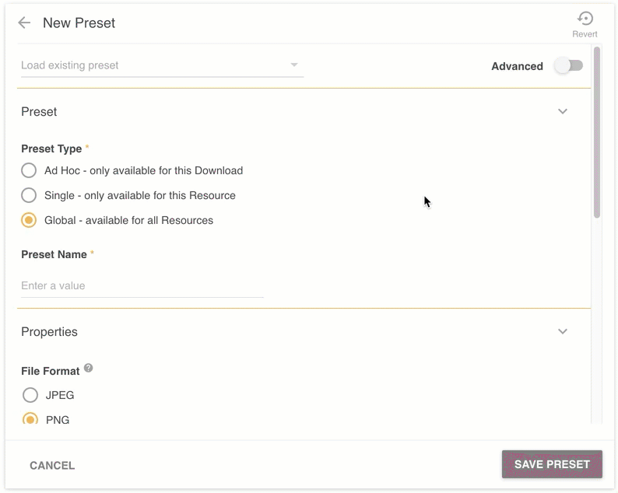This screenshot has width=618, height=493.
Task: Choose JPEG file format
Action: 30,395
